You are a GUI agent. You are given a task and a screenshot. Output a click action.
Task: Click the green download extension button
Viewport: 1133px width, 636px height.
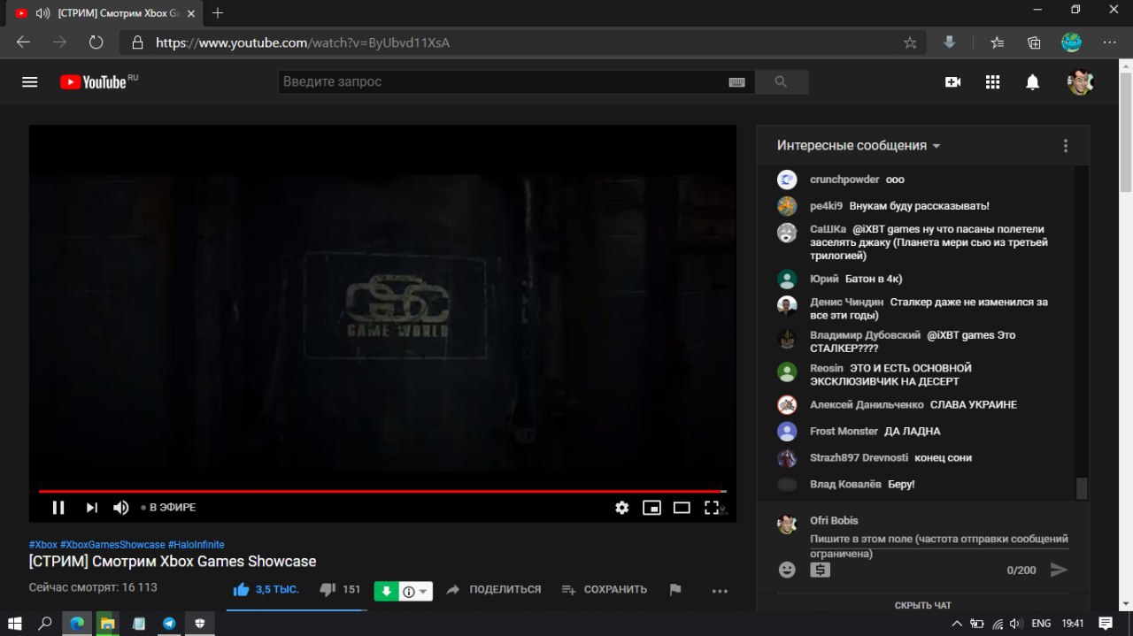click(x=386, y=592)
